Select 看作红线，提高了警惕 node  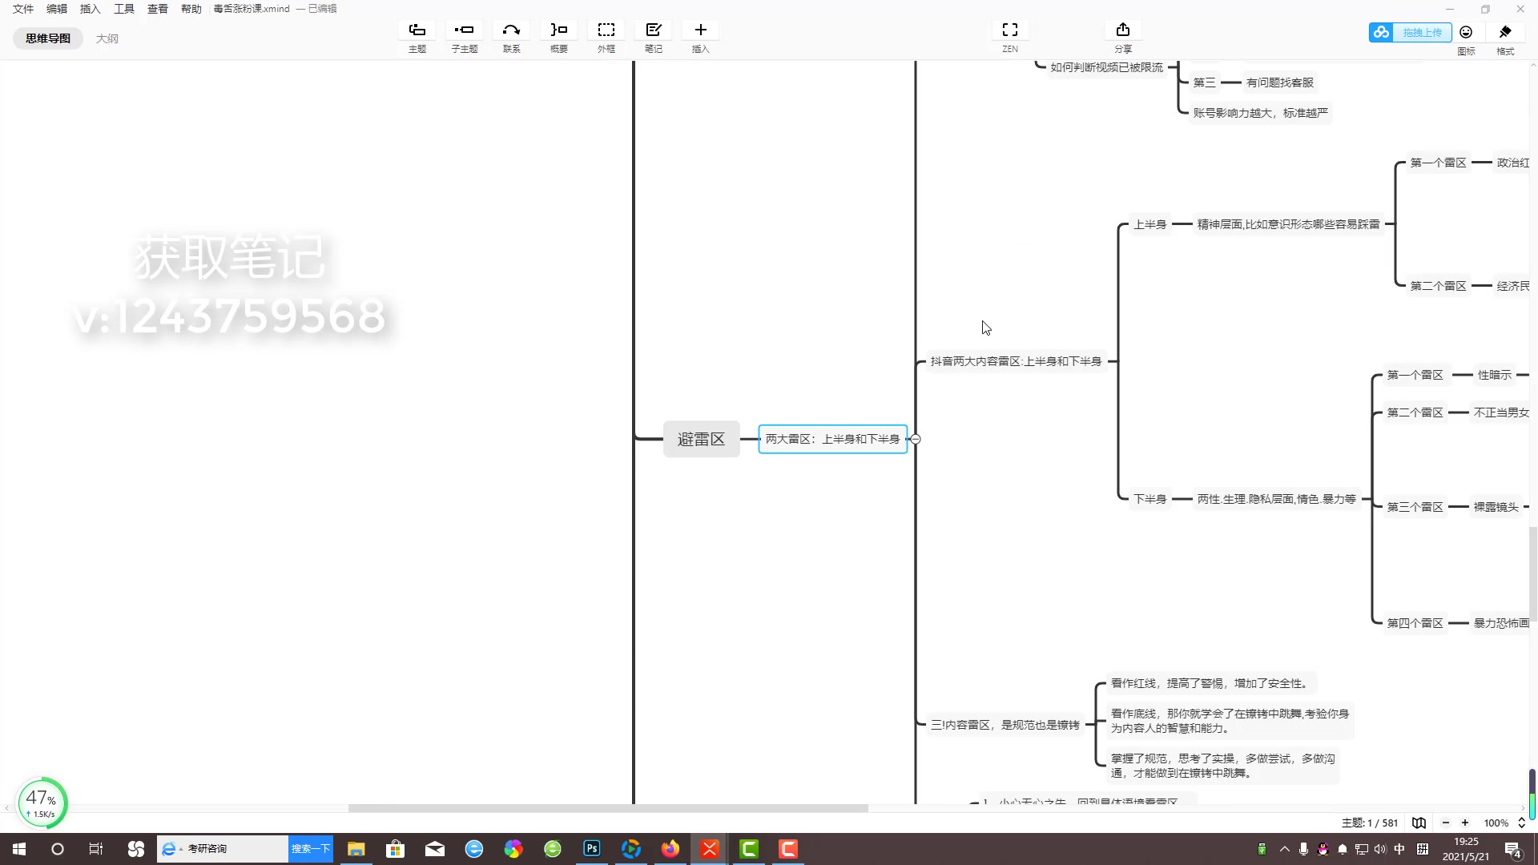tap(1210, 683)
